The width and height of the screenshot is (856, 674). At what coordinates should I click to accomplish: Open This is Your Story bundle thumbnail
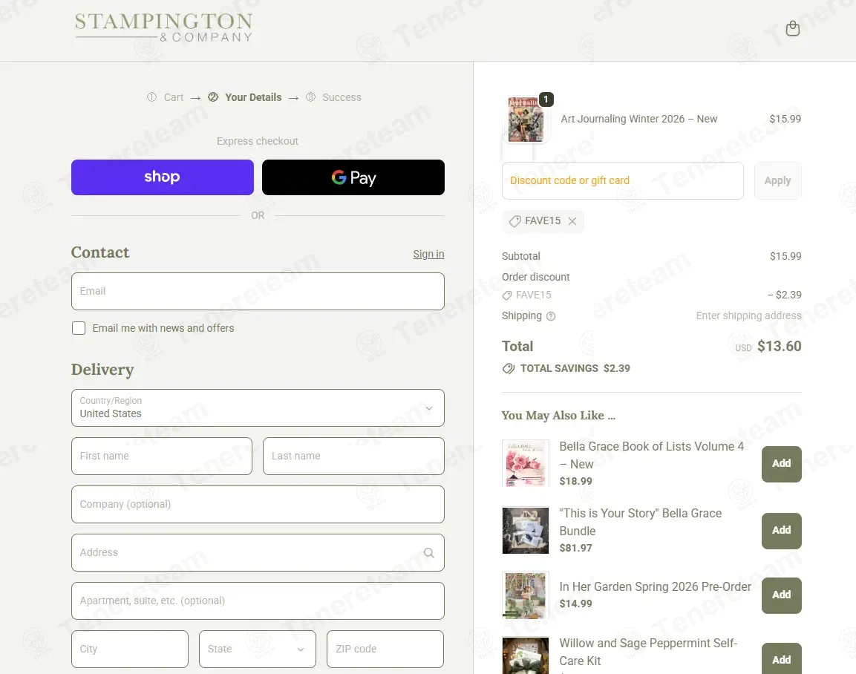525,531
